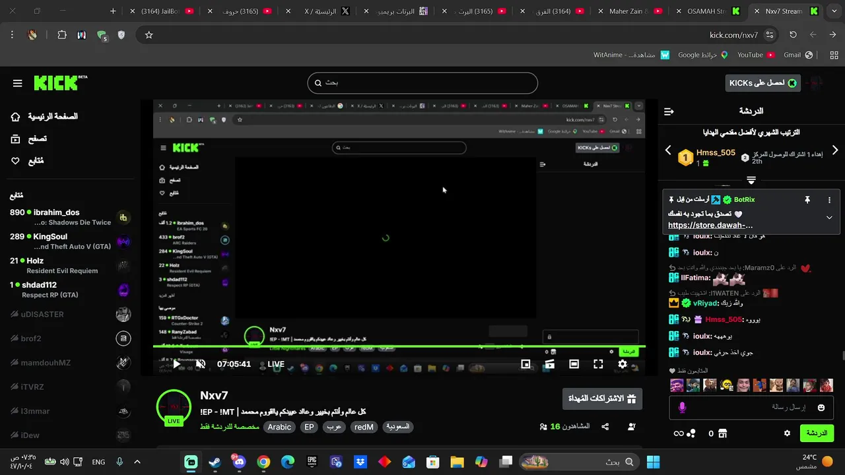Open browser extensions puzzle icon

coord(61,35)
